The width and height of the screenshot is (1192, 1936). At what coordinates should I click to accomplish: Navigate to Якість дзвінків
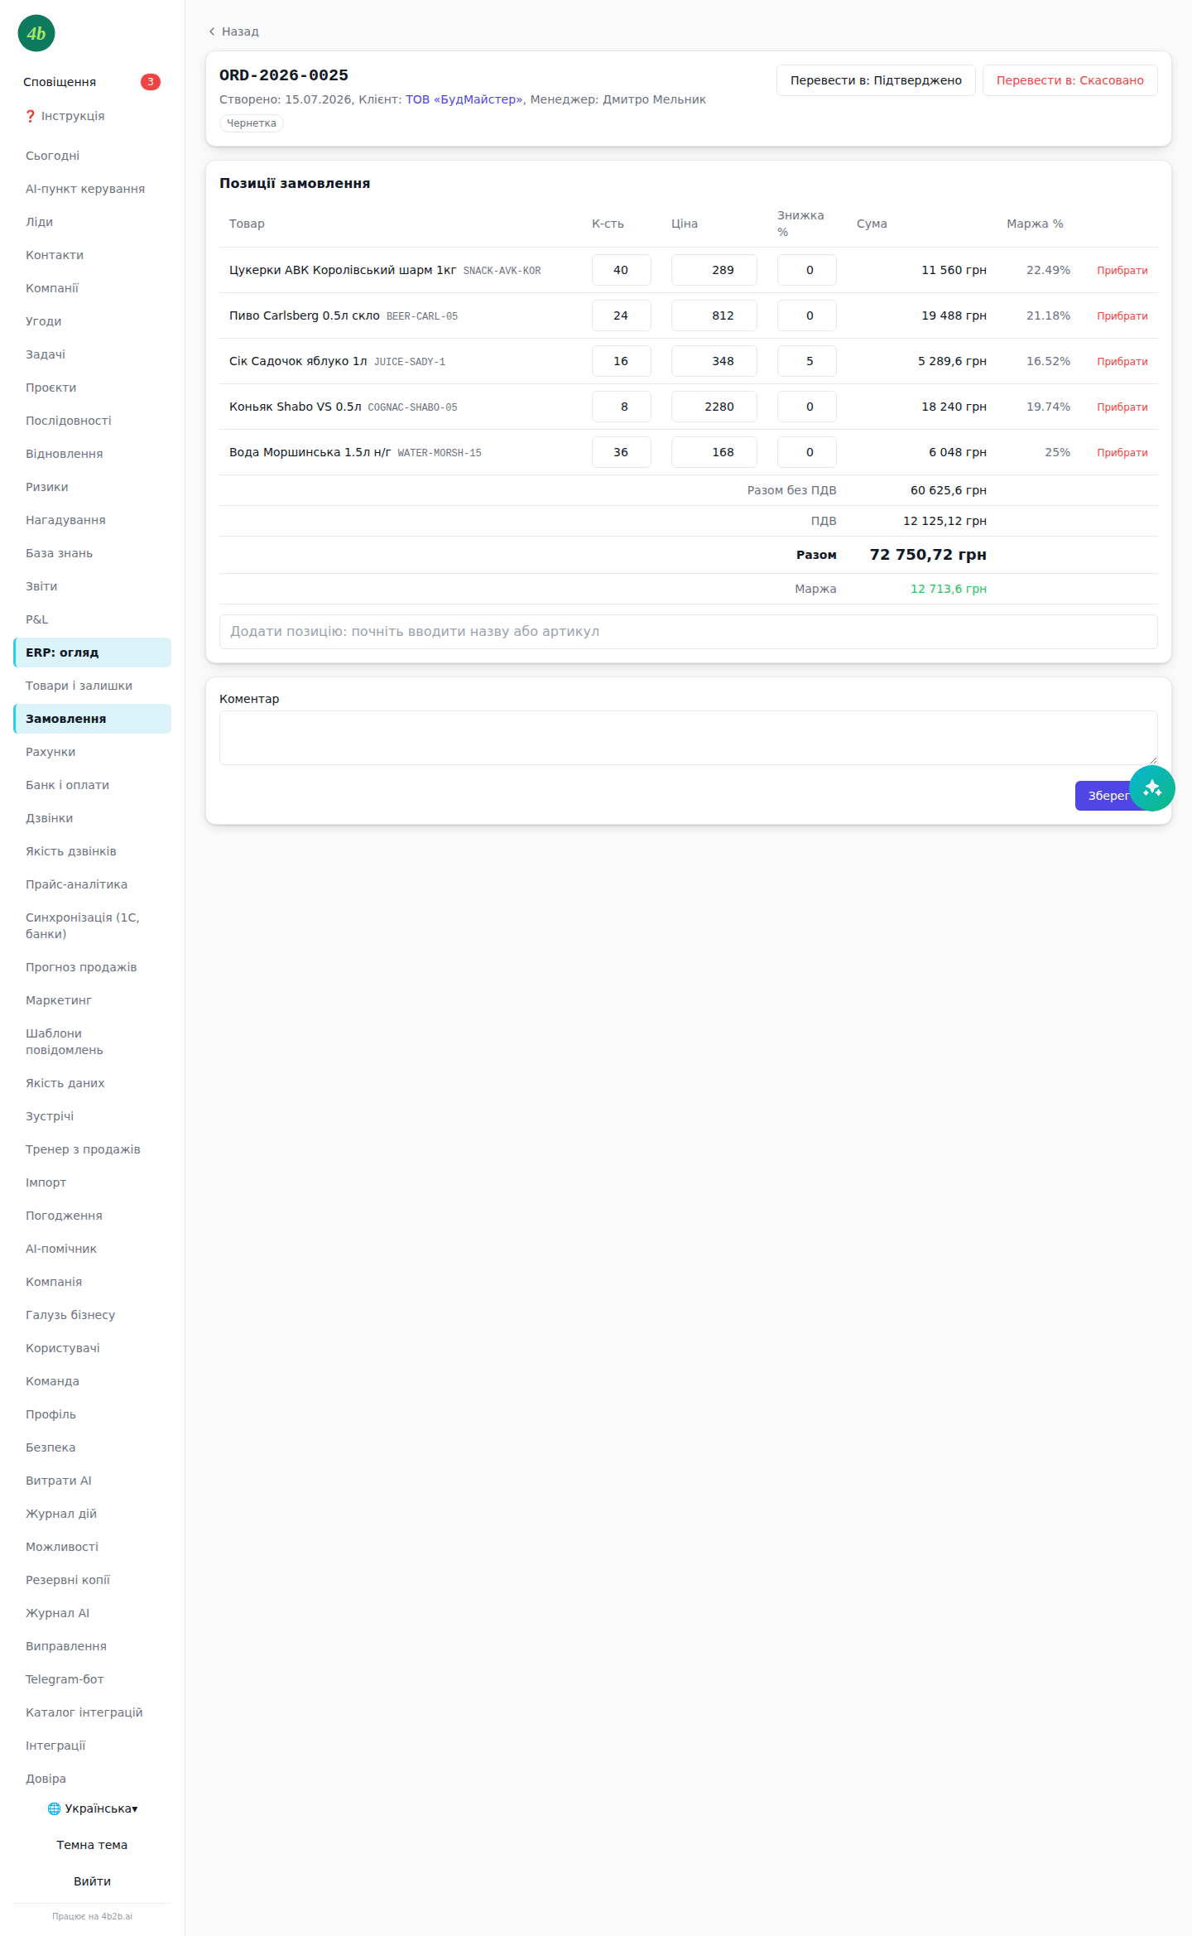(x=92, y=851)
